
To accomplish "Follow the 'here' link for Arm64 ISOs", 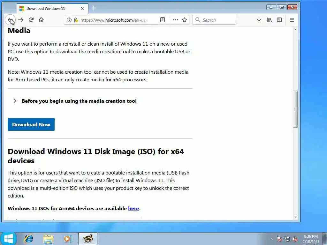I will [x=133, y=208].
